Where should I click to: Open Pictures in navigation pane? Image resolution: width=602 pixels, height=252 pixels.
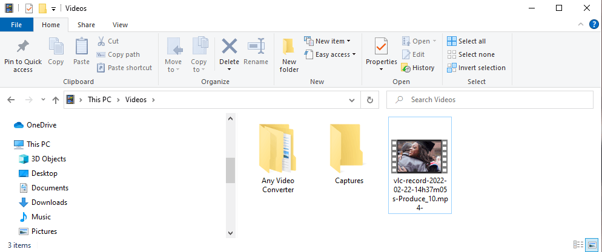click(38, 231)
